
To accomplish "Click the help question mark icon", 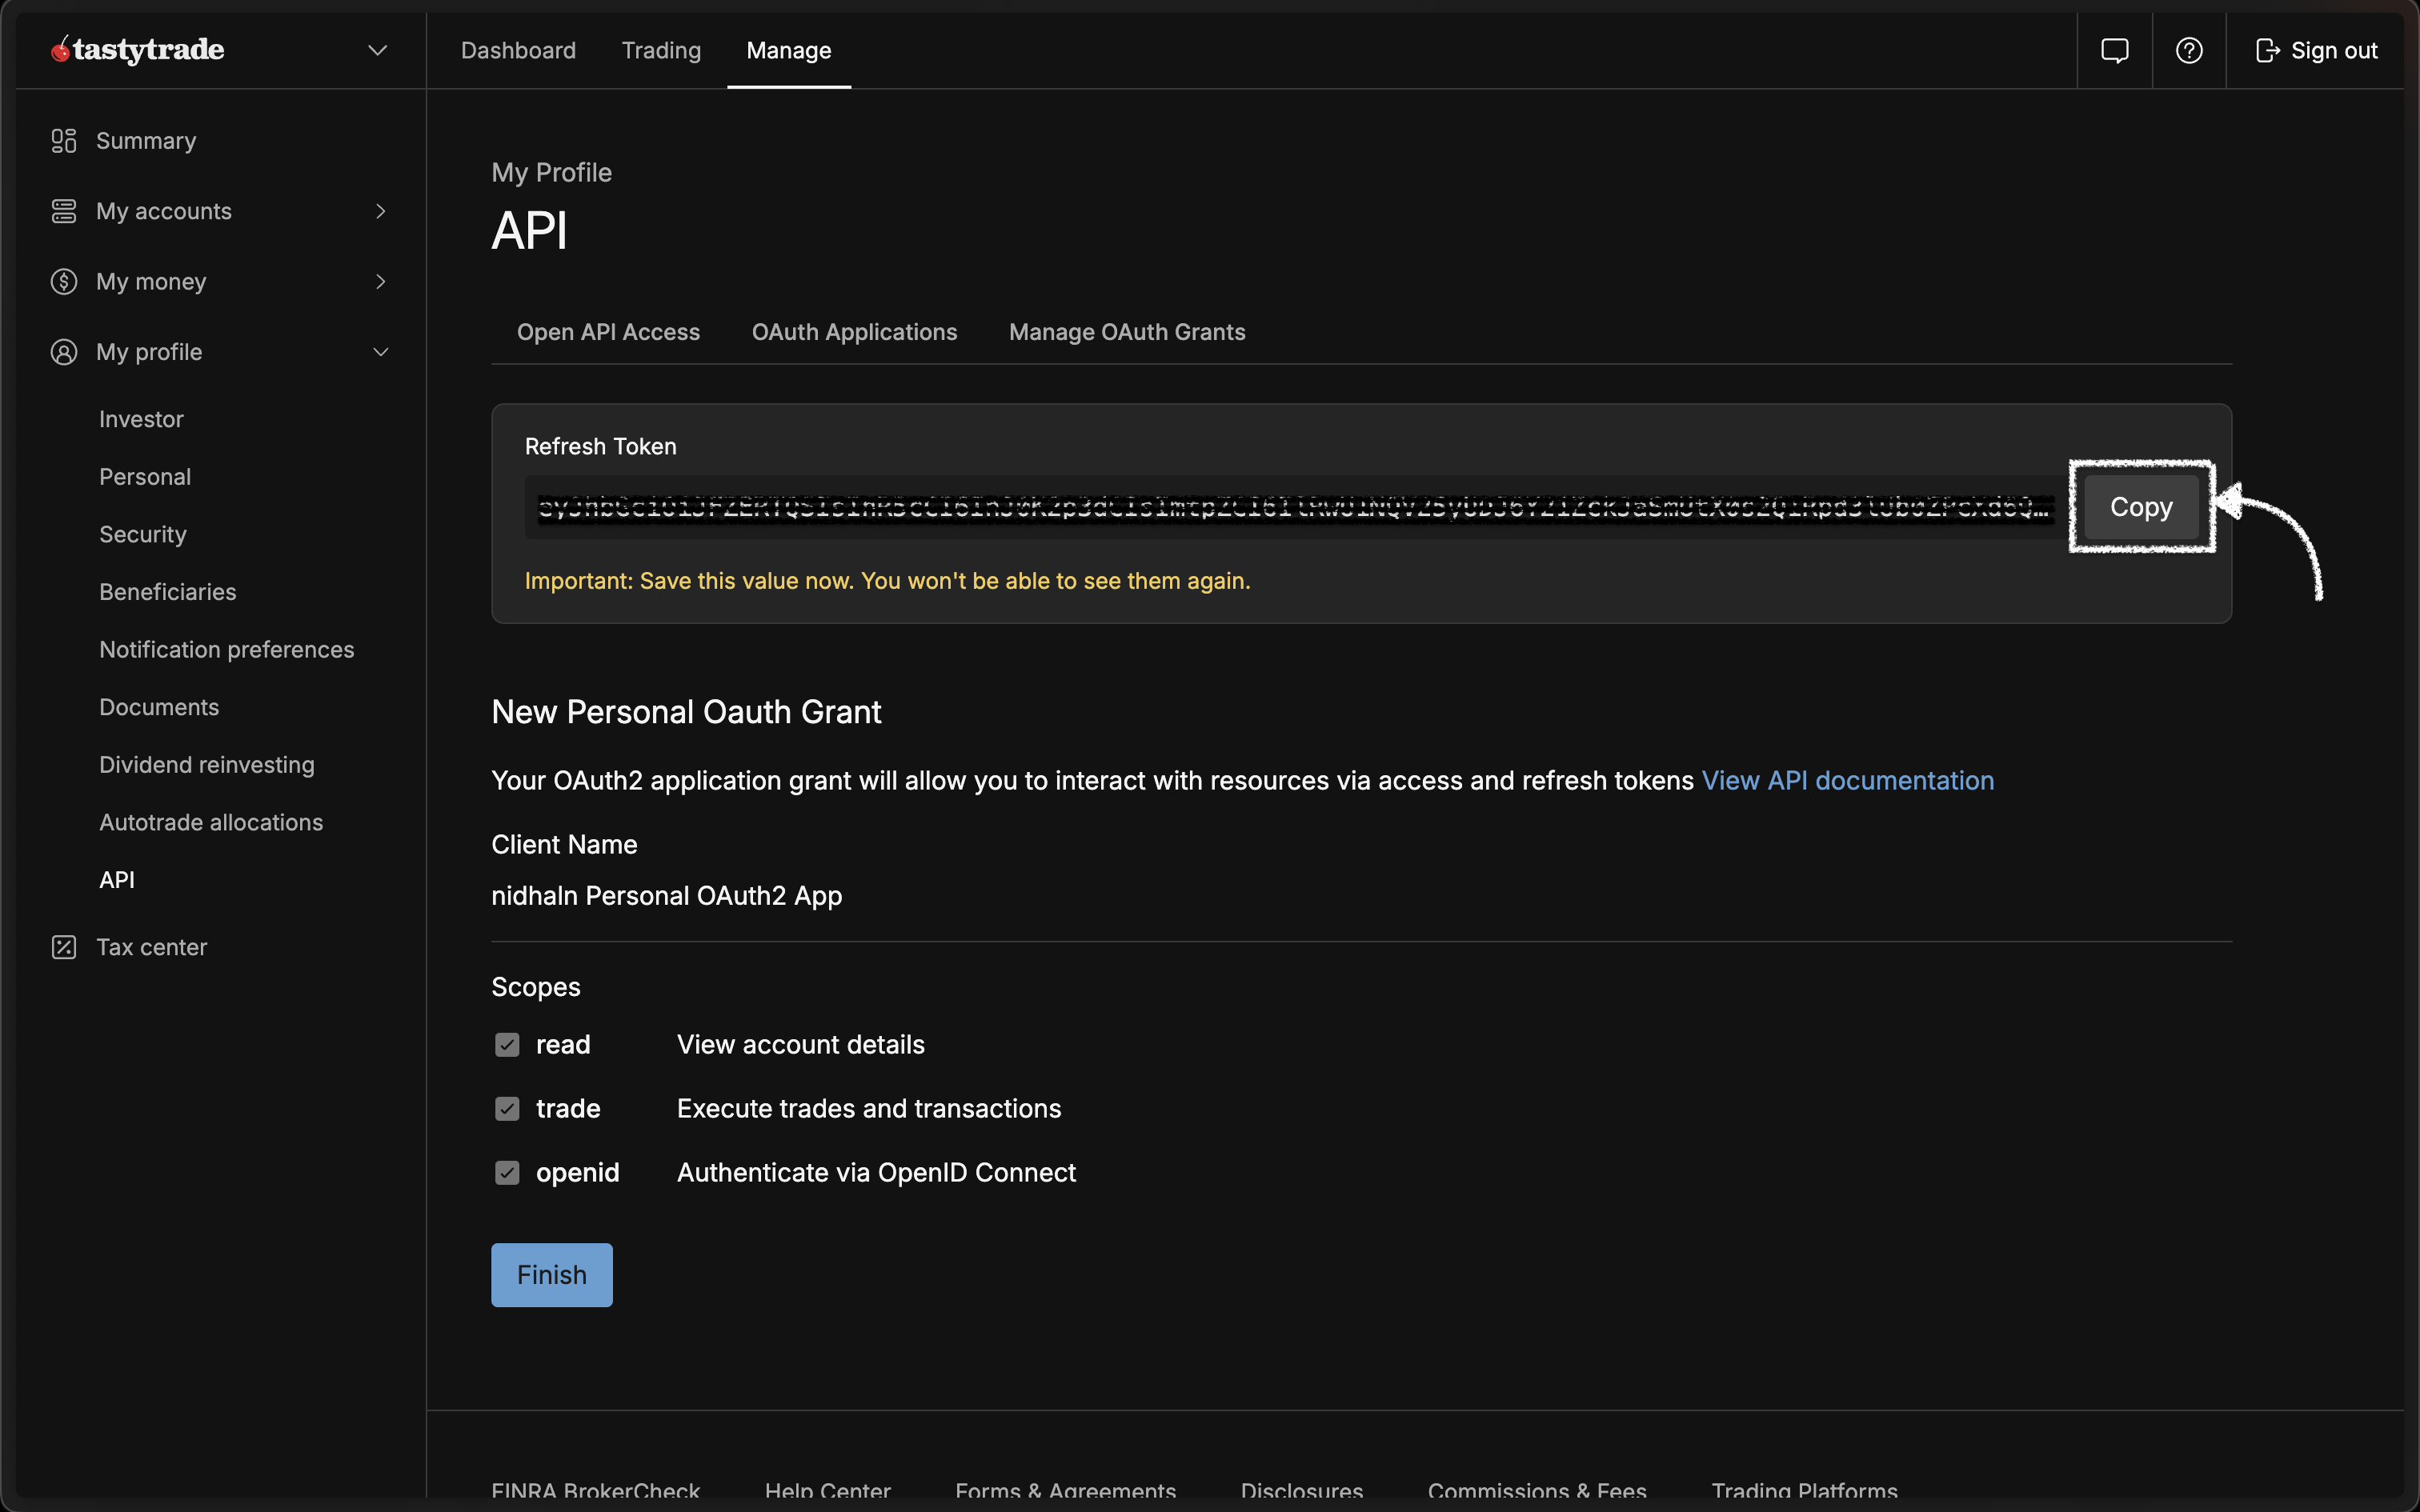I will (x=2189, y=49).
